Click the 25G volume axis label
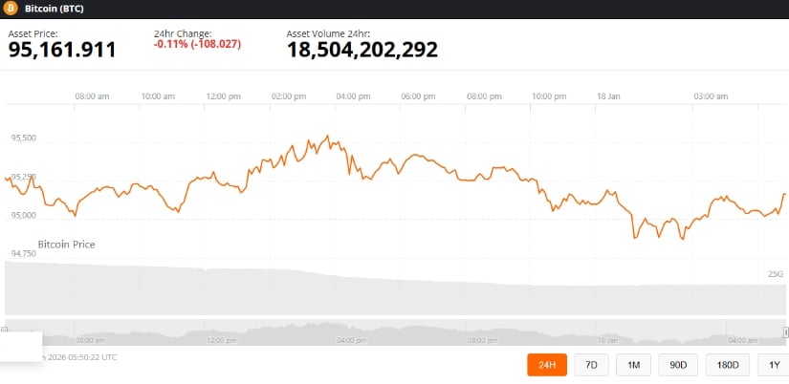This screenshot has height=384, width=789. [x=776, y=274]
